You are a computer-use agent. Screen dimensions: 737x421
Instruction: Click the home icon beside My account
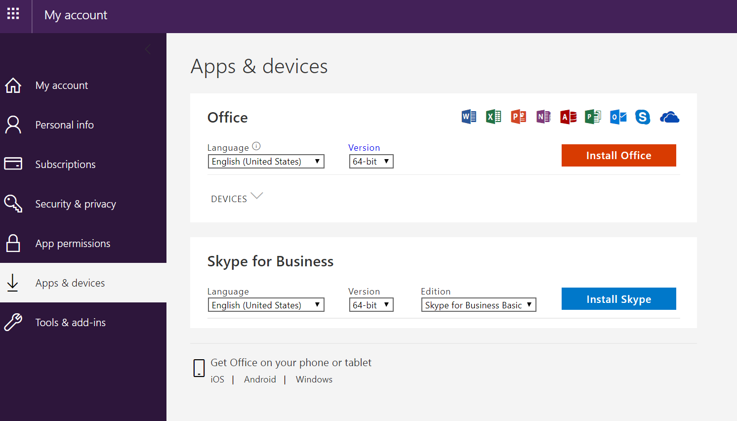click(13, 85)
